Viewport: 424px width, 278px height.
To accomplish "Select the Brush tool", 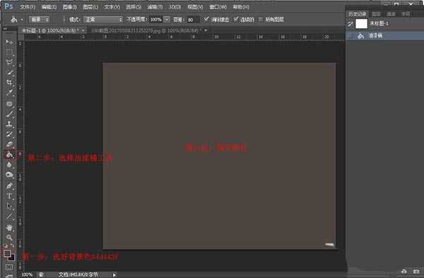I will click(x=9, y=114).
